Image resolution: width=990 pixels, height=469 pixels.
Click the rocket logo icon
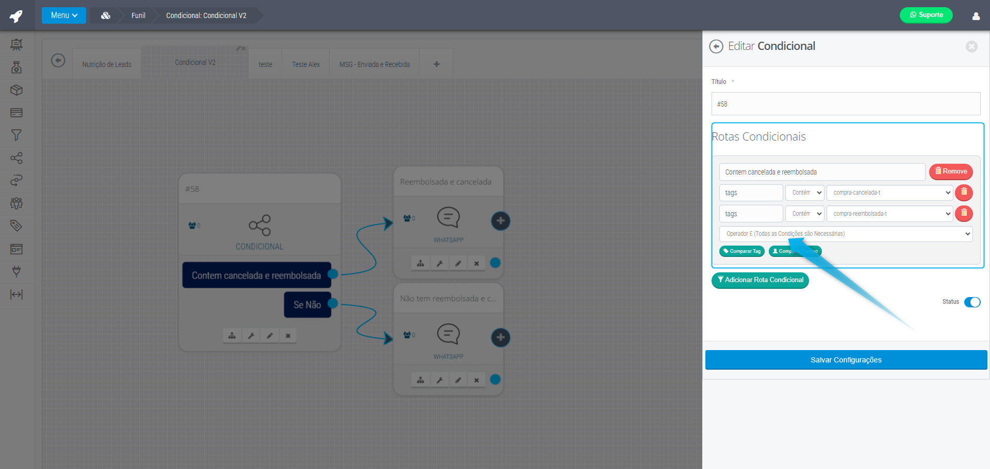16,16
